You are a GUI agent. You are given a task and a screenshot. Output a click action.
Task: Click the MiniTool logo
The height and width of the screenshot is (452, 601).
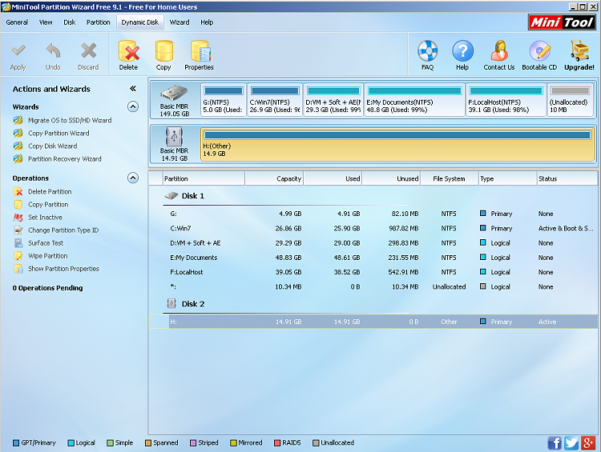(x=562, y=22)
